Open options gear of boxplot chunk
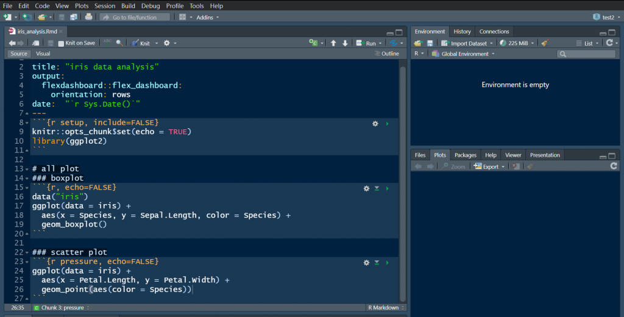624x317 pixels. 366,189
